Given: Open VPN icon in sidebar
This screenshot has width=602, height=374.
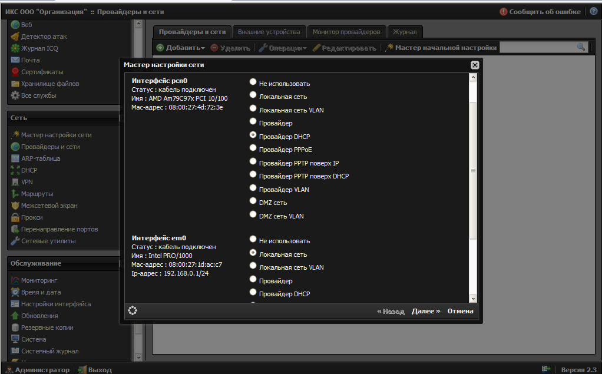Looking at the screenshot, I should (15, 182).
